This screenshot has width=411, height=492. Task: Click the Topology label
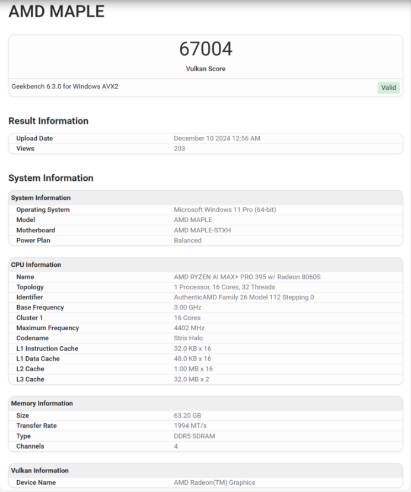30,287
